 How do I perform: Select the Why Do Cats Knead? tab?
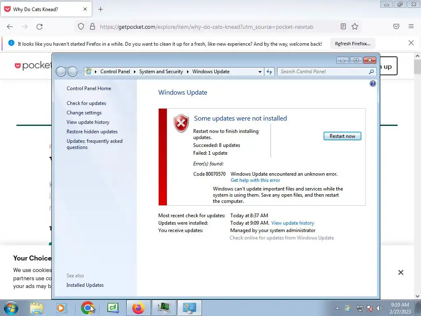pos(46,9)
